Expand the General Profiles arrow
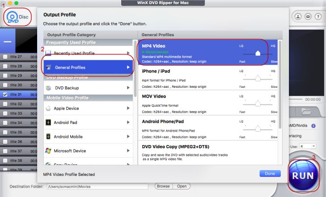This screenshot has height=197, width=326. pos(128,67)
